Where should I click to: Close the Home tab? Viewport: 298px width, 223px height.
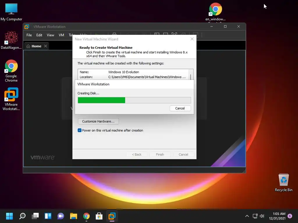click(45, 46)
